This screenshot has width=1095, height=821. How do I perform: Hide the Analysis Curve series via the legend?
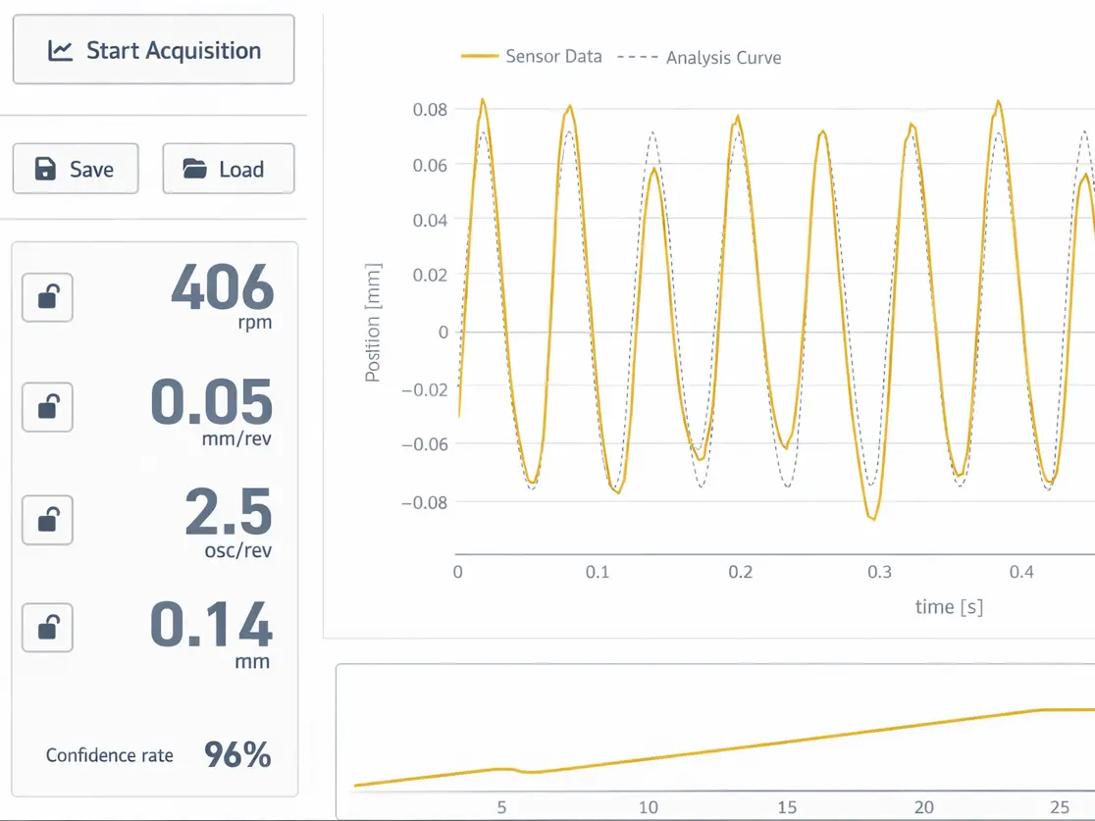[x=723, y=58]
